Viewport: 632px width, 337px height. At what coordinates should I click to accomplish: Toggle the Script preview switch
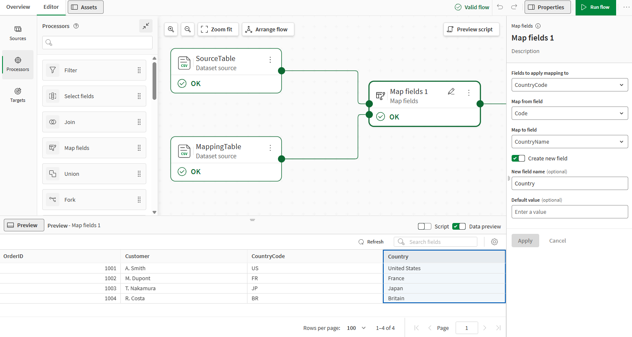425,226
